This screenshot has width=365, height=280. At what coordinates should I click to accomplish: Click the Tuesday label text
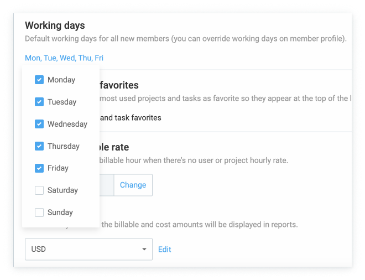click(x=62, y=102)
